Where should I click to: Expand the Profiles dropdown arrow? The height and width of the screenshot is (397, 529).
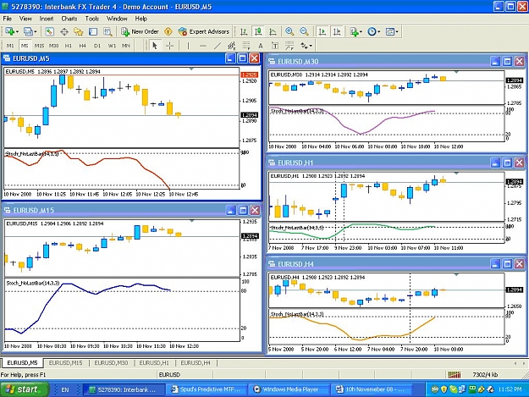tap(35, 31)
